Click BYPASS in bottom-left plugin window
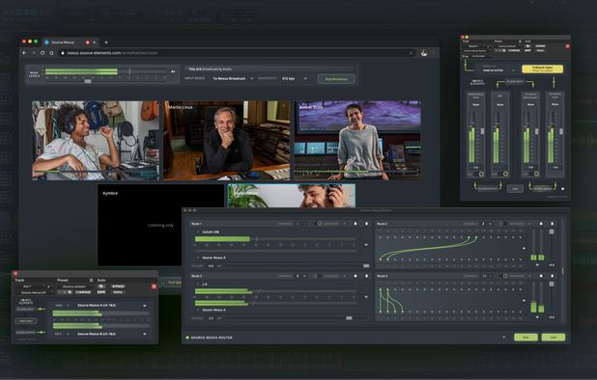Viewport: 597px width, 380px height. (118, 286)
